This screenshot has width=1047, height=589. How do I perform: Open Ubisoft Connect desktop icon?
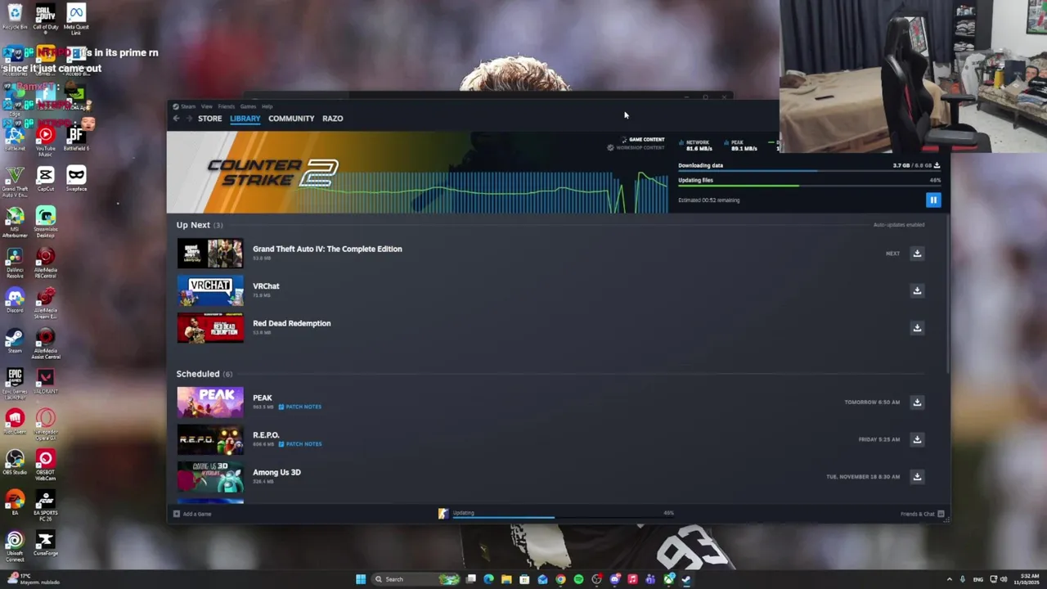[15, 545]
